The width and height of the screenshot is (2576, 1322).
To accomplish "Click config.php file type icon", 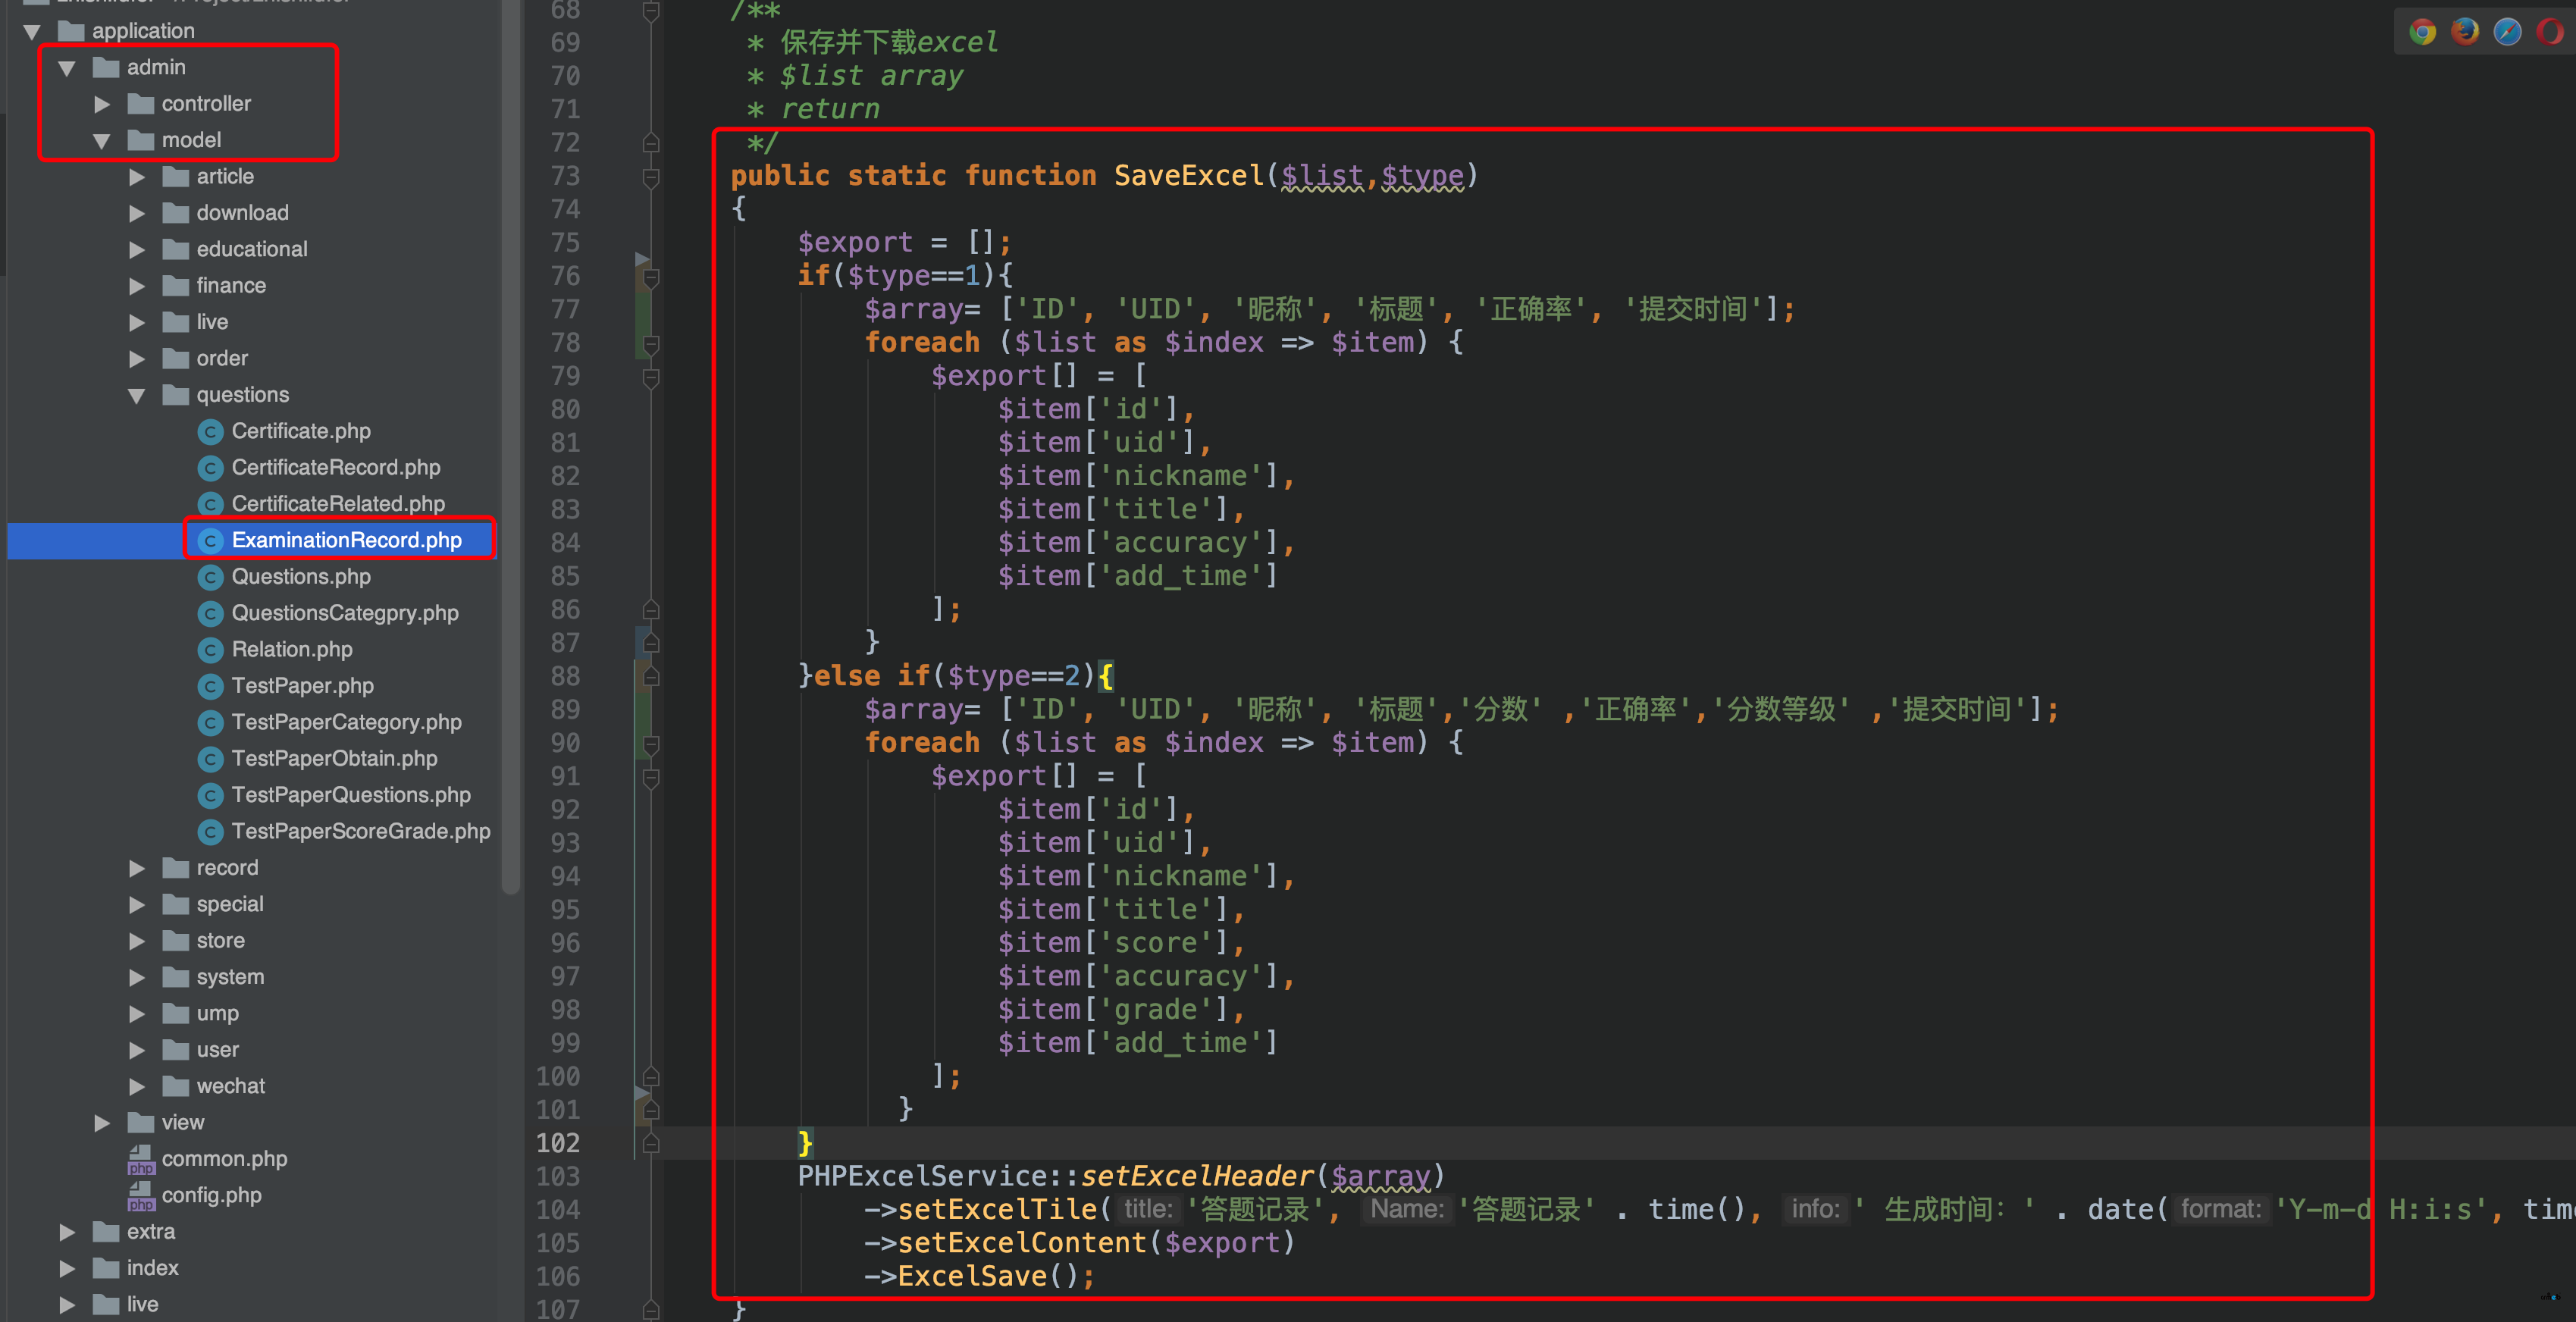I will (141, 1196).
